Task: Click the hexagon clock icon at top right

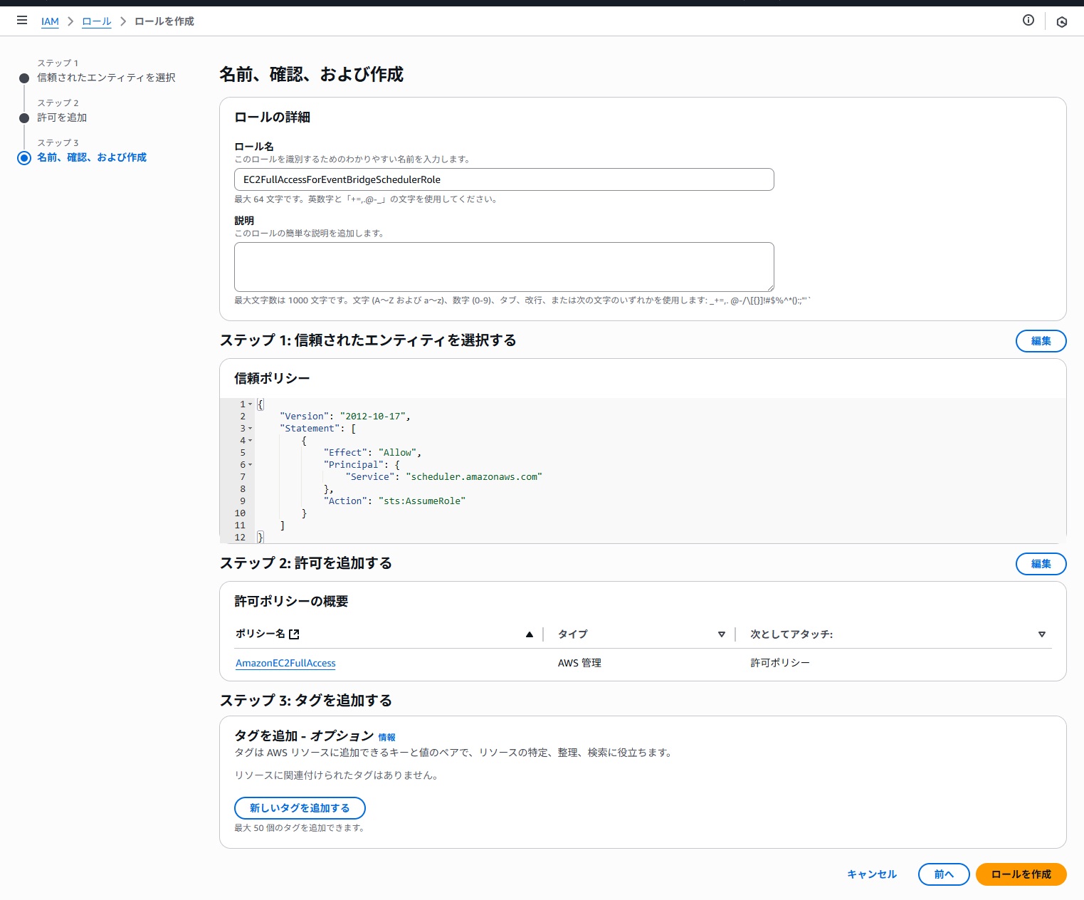Action: click(x=1061, y=22)
